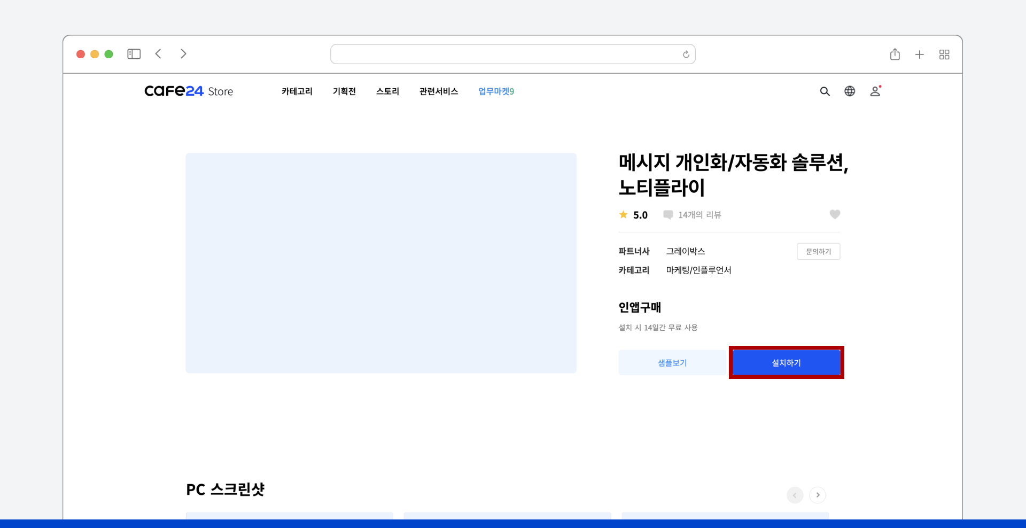
Task: Show next PC screenshot with right arrow
Action: 818,495
